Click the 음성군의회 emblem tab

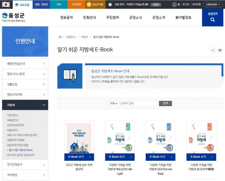(95, 4)
